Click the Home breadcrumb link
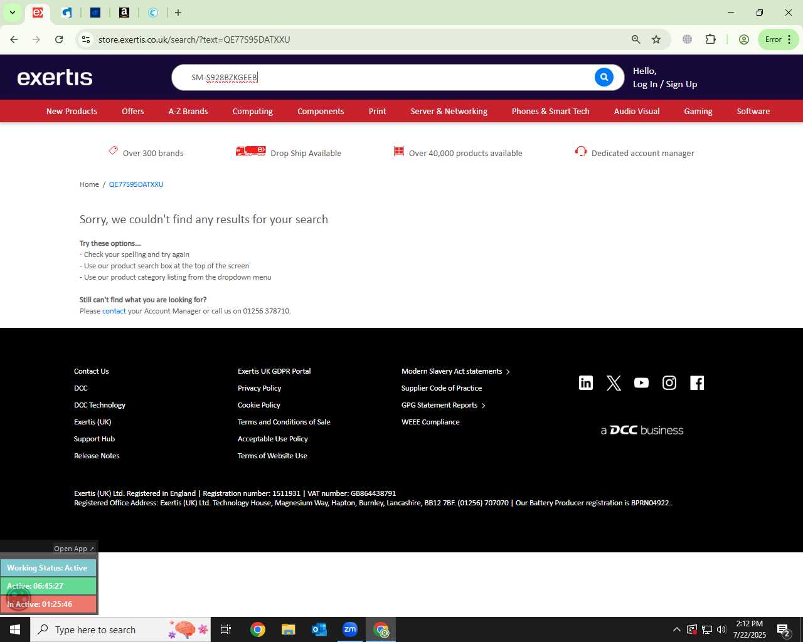803x642 pixels. [x=89, y=184]
